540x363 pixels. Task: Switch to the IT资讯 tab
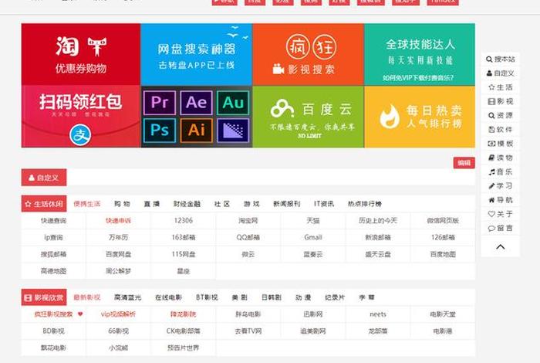[324, 204]
